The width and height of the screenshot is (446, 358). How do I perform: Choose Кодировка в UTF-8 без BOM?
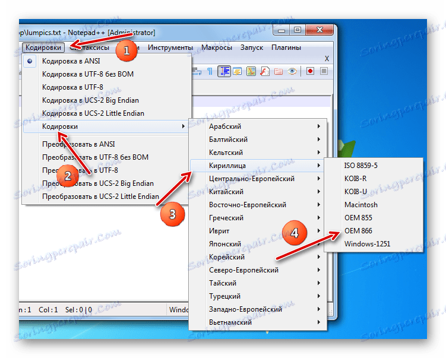pyautogui.click(x=107, y=74)
